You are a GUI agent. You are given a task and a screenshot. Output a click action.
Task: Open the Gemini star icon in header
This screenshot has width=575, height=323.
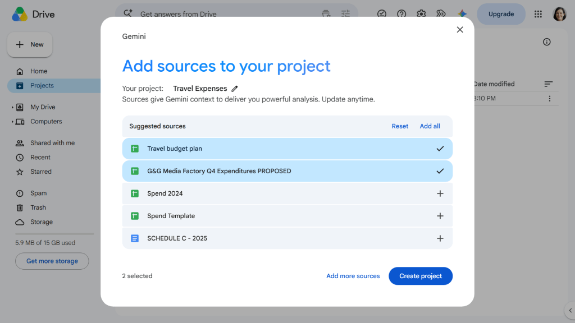(462, 14)
